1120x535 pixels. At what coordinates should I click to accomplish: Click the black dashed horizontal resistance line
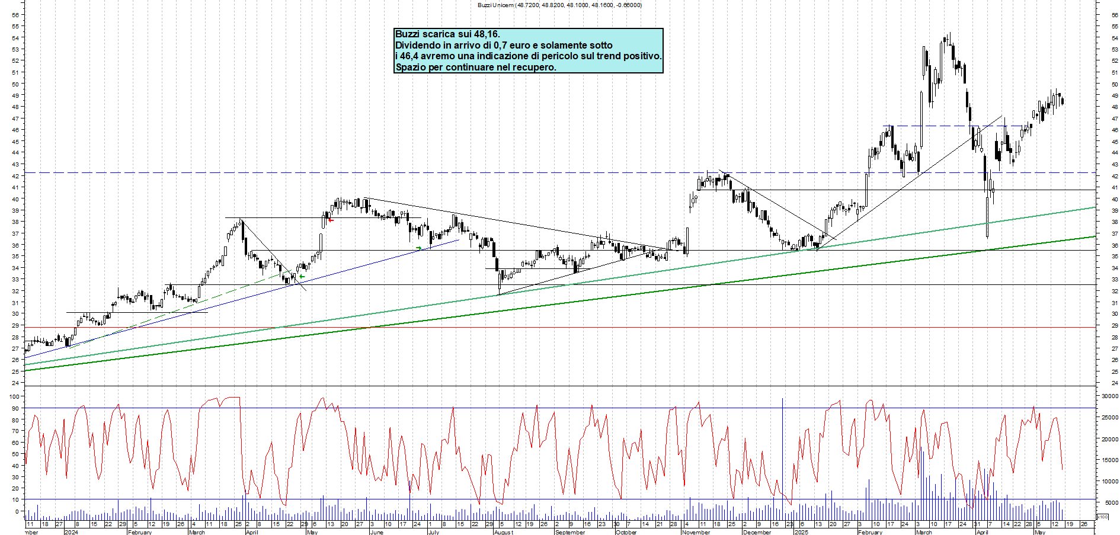tap(559, 173)
